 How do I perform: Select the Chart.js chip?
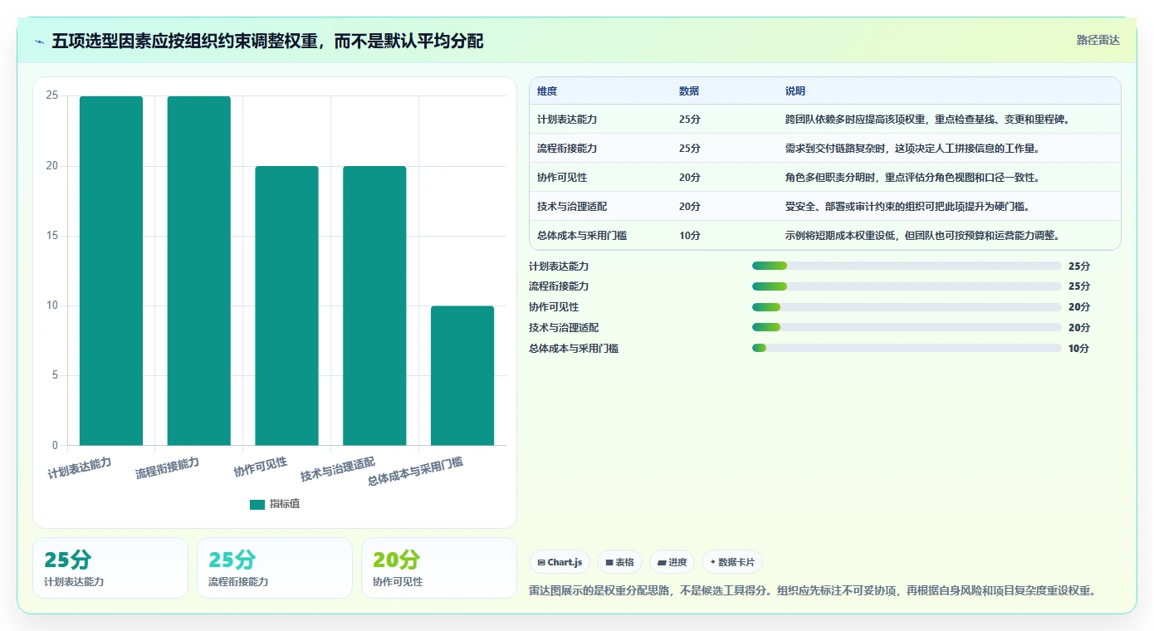coord(560,562)
